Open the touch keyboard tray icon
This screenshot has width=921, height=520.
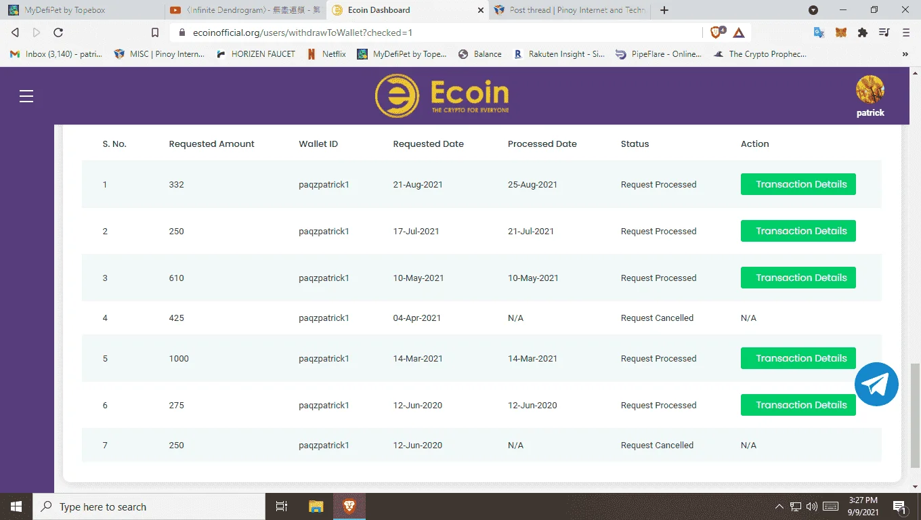(831, 506)
